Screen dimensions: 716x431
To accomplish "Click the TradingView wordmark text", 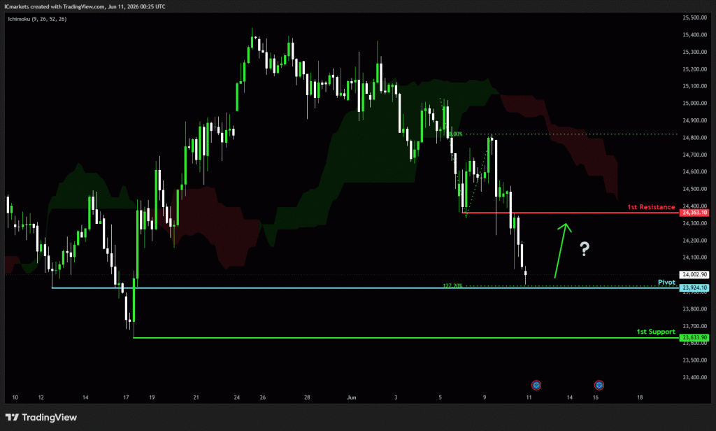I will [x=50, y=417].
